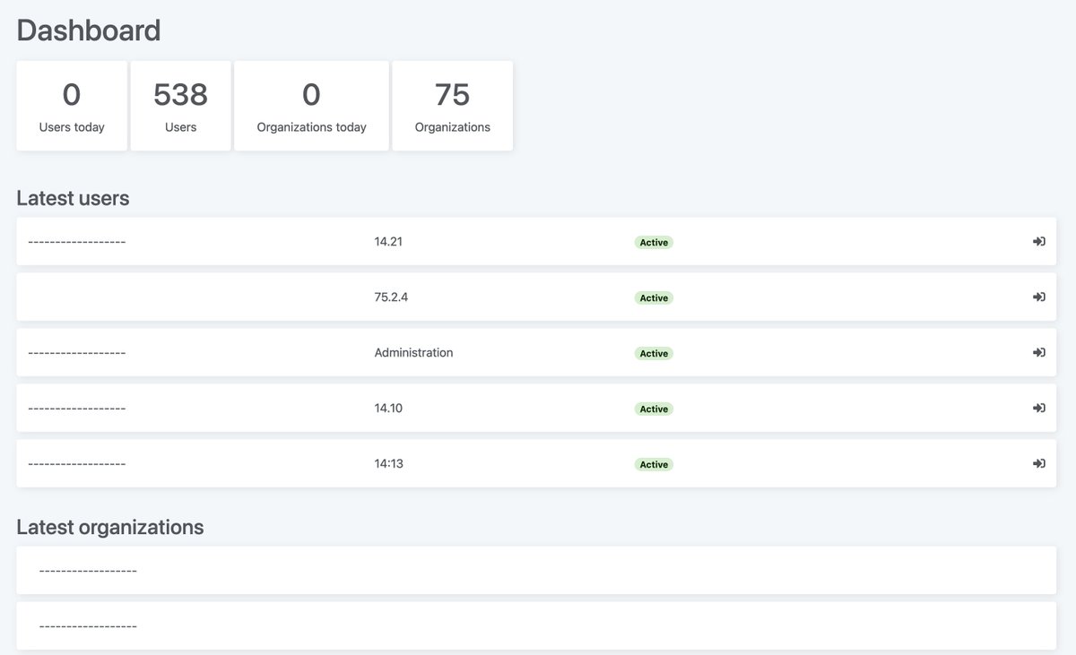Click the text "14.21" in Latest users
Screen dimensions: 1076x655
coord(388,242)
